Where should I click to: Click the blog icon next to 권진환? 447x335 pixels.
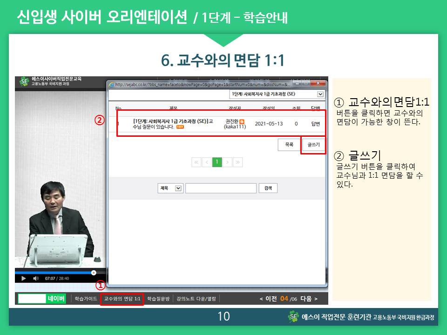pyautogui.click(x=242, y=121)
